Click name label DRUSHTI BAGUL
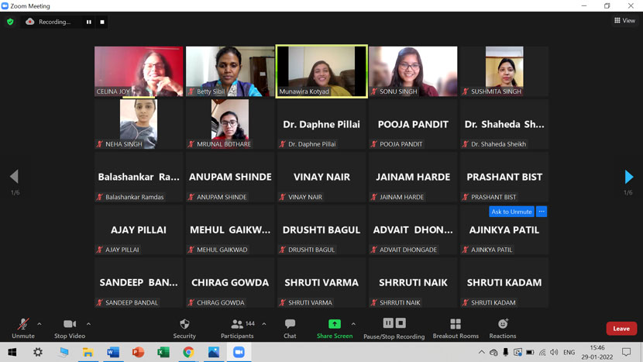Viewport: 643px width, 362px height. pyautogui.click(x=311, y=250)
